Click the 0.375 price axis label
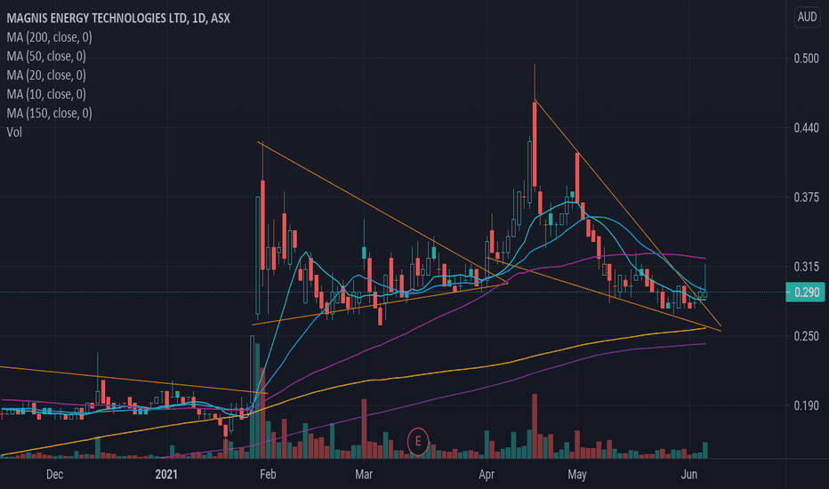 point(806,197)
